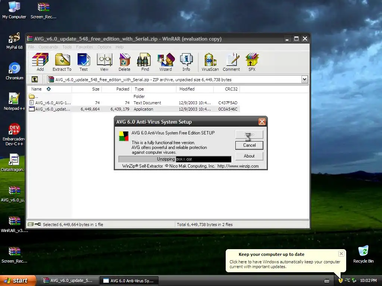Select the AVG_v6.0_AVG-1... text document row
Image resolution: width=382 pixels, height=286 pixels.
pos(134,103)
